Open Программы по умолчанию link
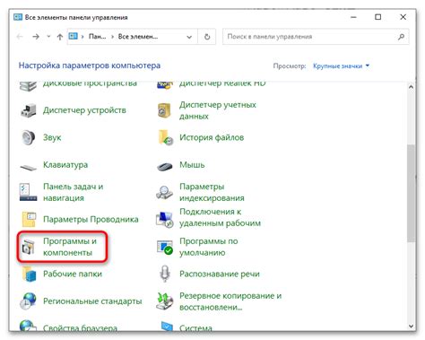The image size is (425, 340). (x=209, y=247)
